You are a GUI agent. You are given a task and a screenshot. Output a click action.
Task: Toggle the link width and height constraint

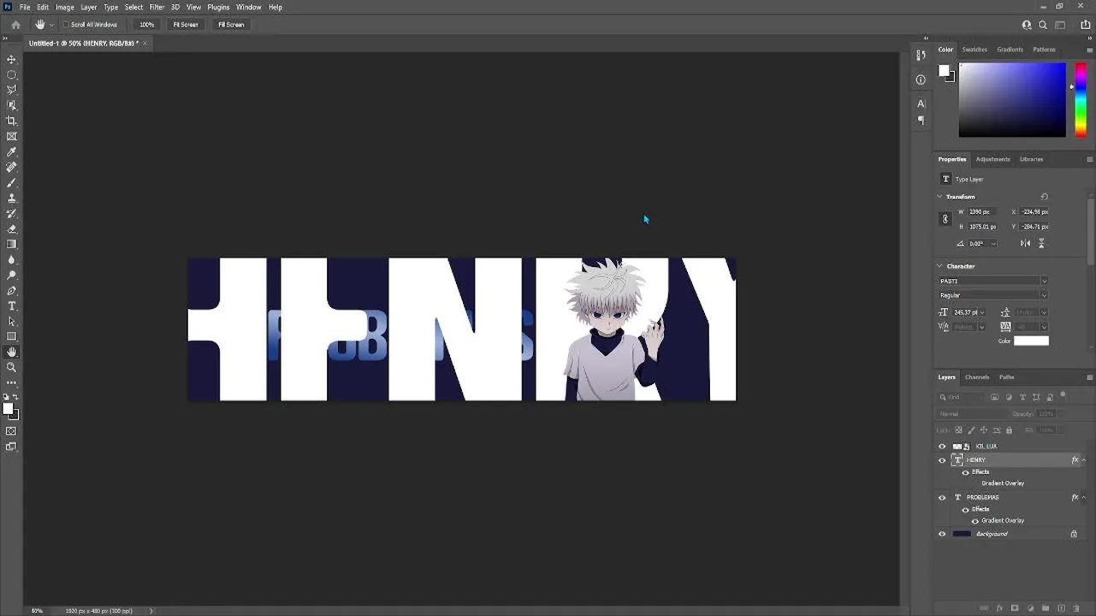[945, 219]
